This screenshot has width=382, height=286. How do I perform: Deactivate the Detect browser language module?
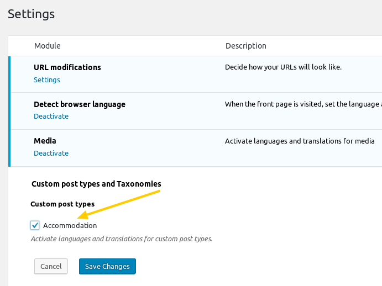pos(51,116)
